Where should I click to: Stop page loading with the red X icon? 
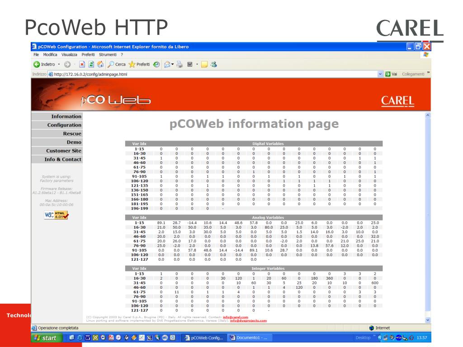82,64
